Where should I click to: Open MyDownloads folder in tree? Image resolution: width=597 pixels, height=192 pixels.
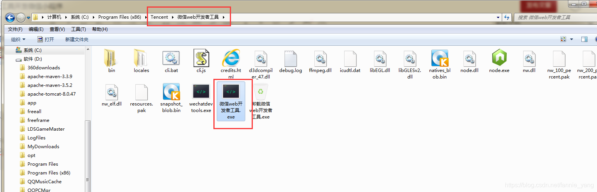pos(43,146)
